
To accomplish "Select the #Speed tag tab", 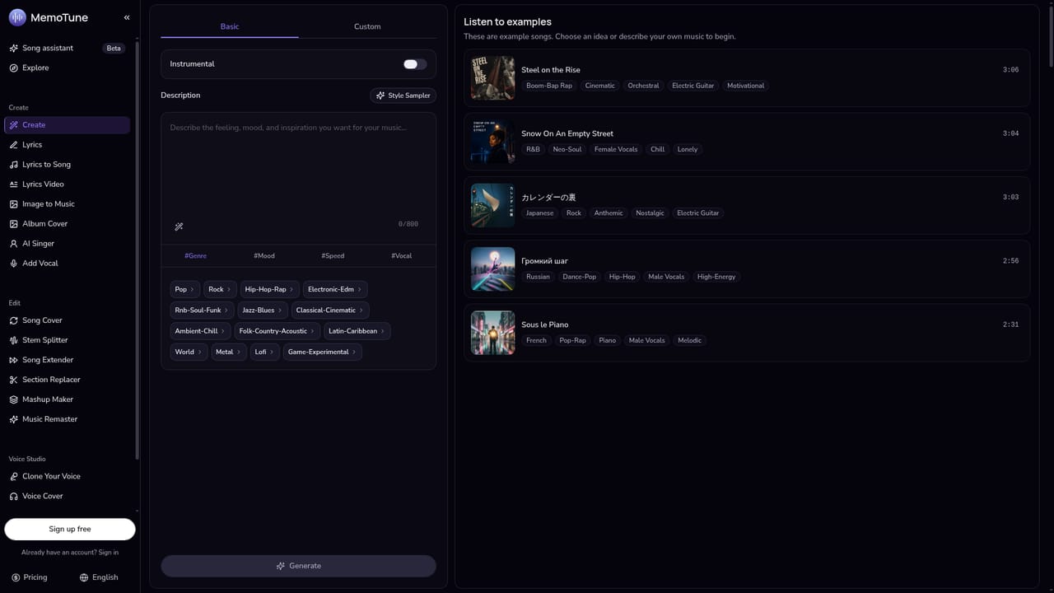I will (333, 256).
